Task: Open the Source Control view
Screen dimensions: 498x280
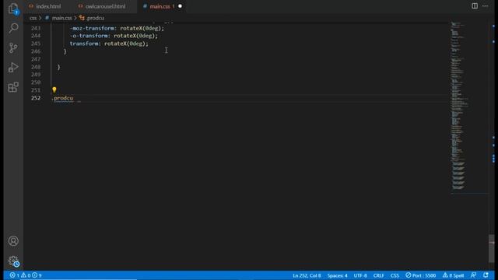Action: tap(13, 47)
